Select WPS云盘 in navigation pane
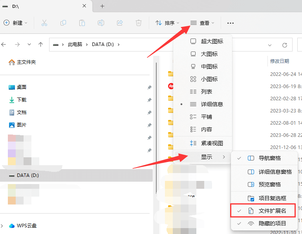Image resolution: width=302 pixels, height=234 pixels. [x=23, y=225]
